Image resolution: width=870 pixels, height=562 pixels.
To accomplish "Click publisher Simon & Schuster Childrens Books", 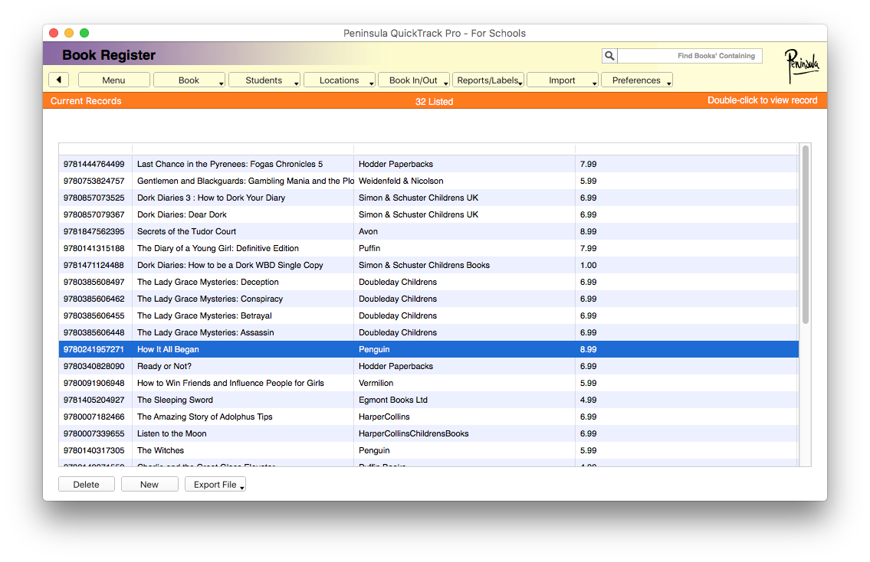I will 425,265.
